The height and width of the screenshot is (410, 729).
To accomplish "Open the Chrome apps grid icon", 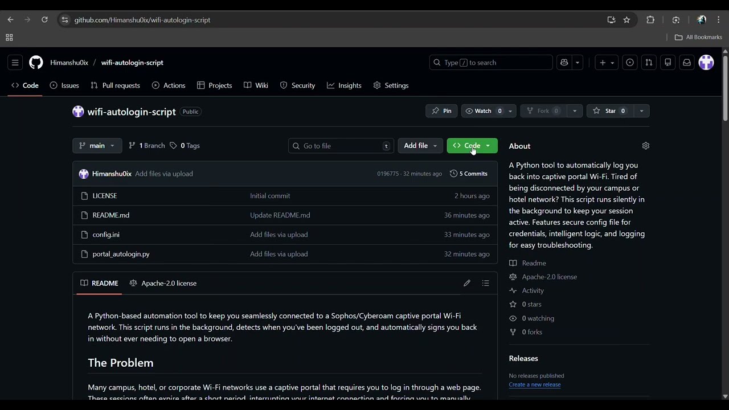I will 9,38.
